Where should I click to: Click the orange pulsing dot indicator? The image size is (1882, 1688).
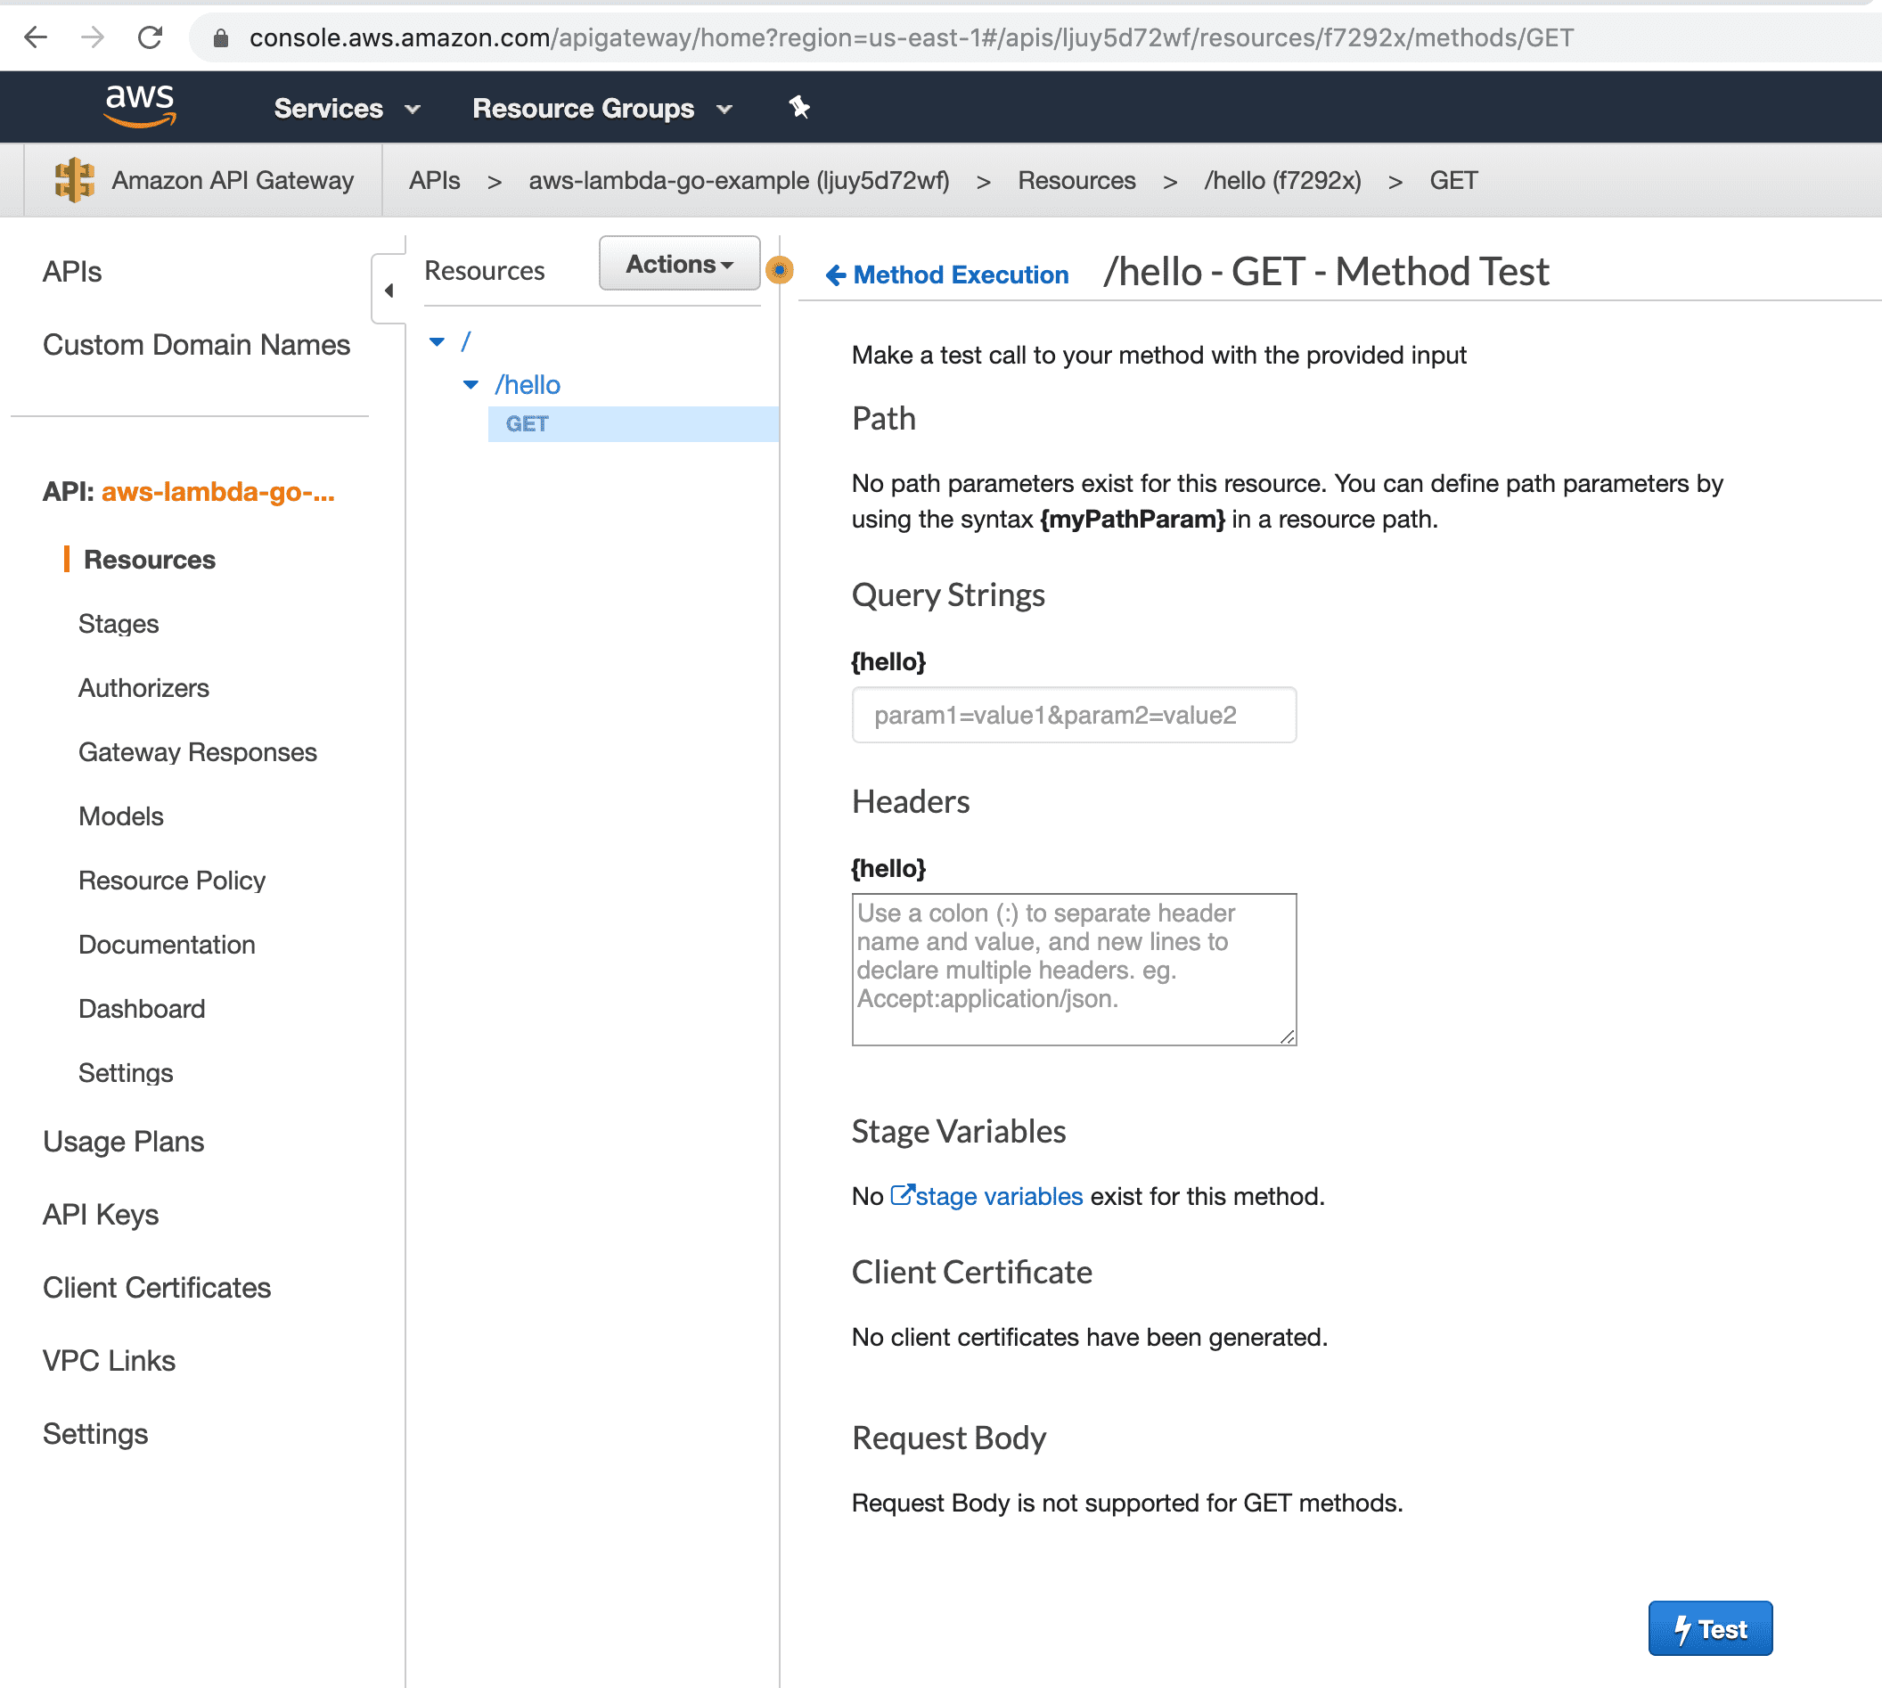coord(780,270)
